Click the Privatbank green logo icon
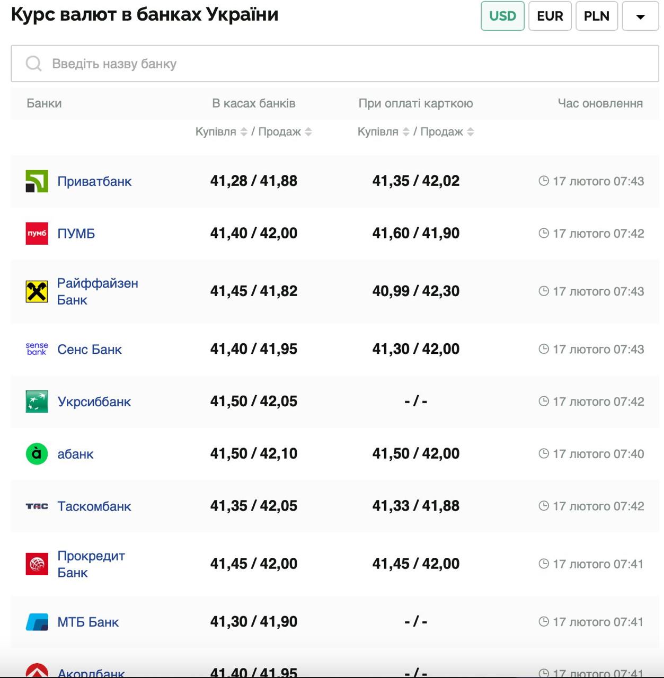This screenshot has height=678, width=664. (x=37, y=181)
